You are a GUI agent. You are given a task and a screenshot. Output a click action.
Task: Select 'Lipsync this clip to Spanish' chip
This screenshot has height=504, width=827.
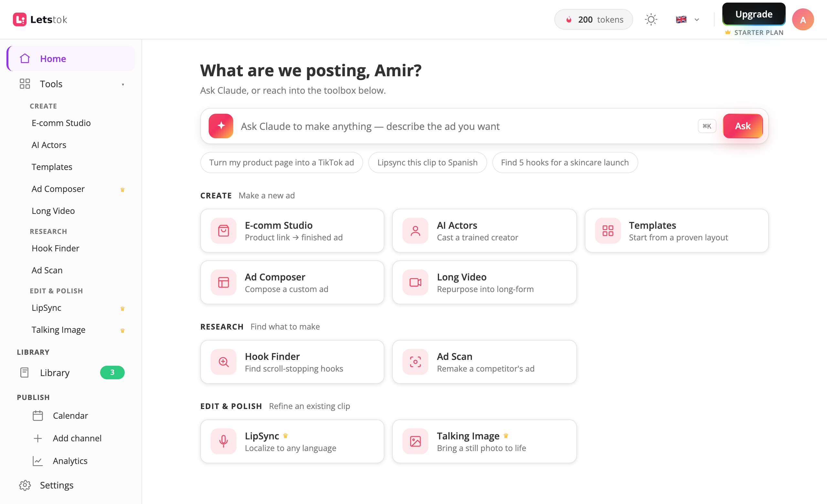tap(427, 163)
